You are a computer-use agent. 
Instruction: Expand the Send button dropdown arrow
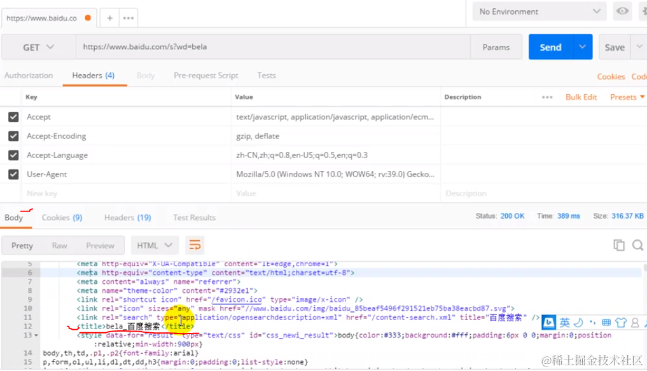[x=582, y=47]
